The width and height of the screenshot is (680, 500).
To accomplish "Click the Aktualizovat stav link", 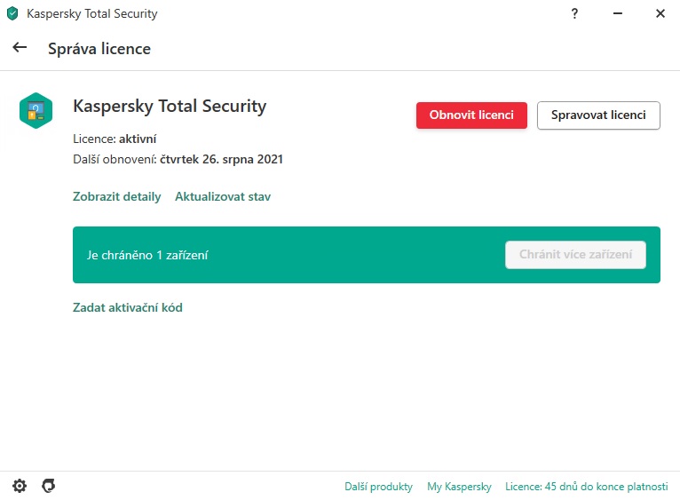I will (x=223, y=196).
